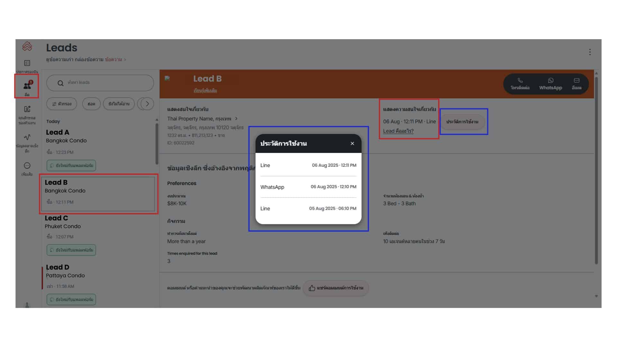This screenshot has width=617, height=347.
Task: Close the usage history popup
Action: tap(352, 144)
